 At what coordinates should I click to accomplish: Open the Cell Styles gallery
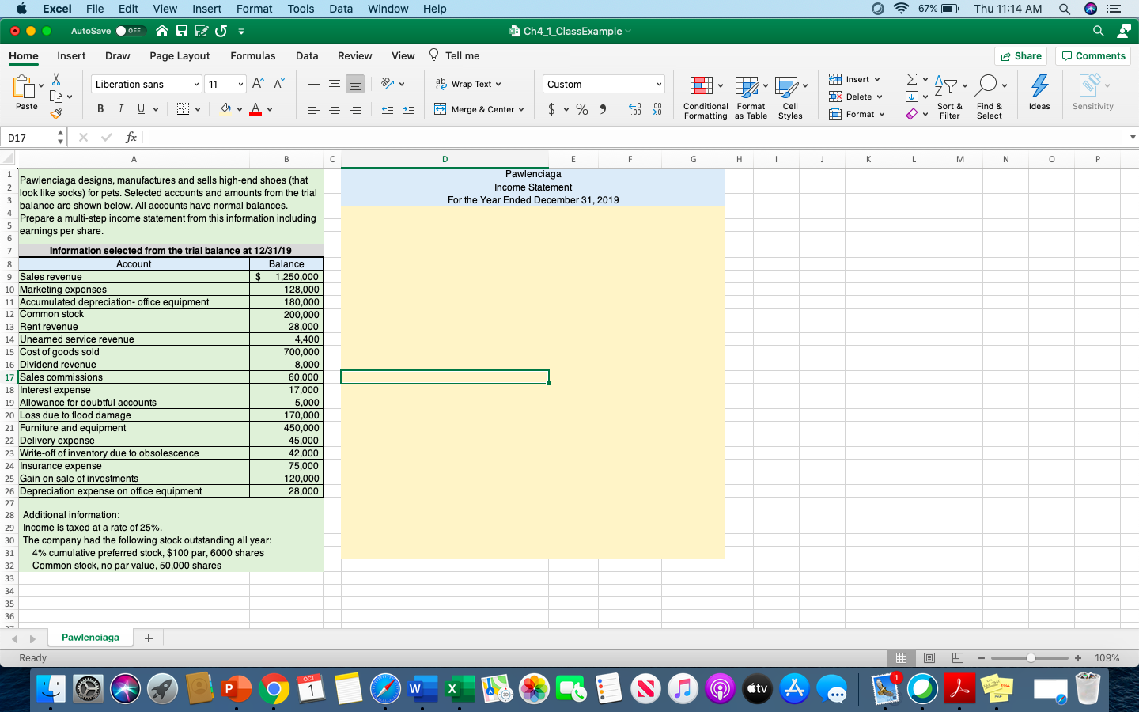[x=790, y=97]
